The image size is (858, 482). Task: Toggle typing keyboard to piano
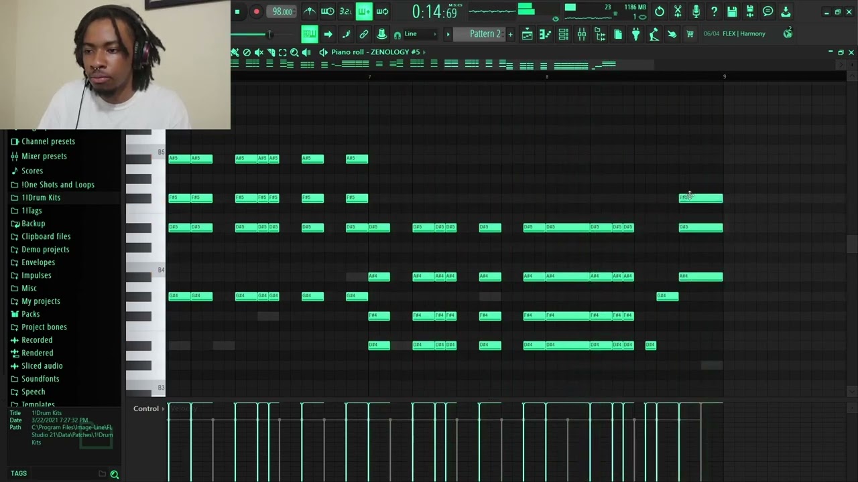click(309, 34)
